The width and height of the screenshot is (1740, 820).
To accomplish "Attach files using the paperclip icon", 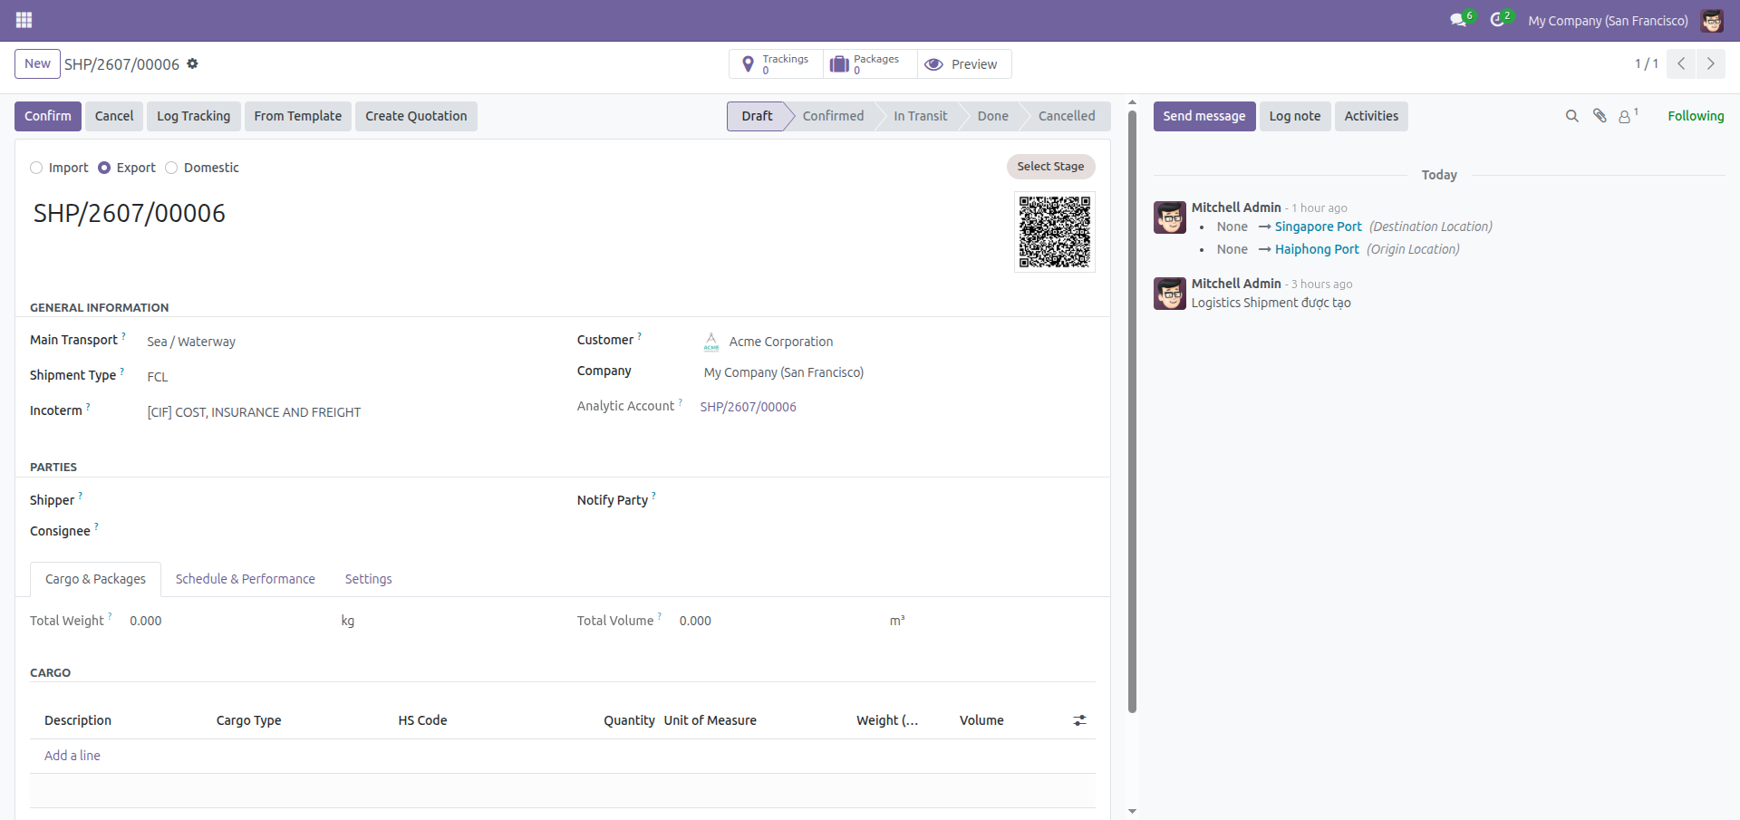I will coord(1600,116).
